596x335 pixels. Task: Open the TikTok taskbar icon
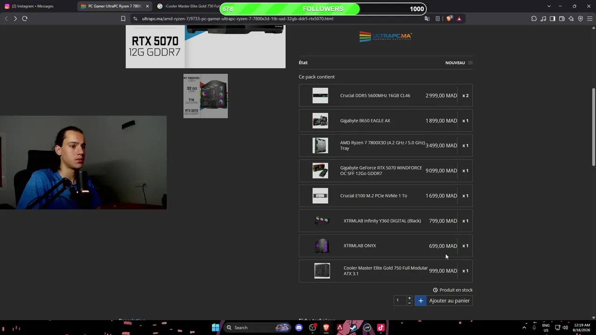[380, 328]
